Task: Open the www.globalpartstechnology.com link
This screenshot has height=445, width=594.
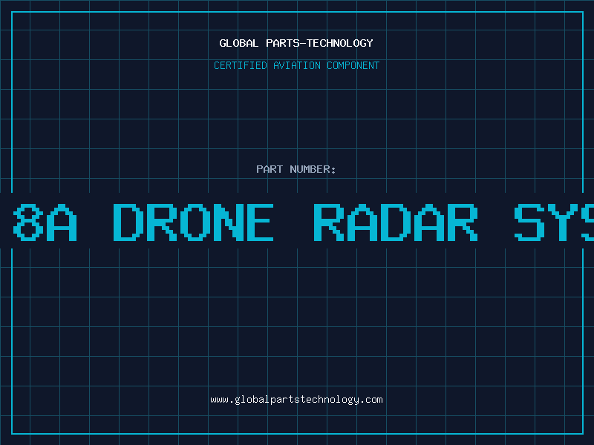Action: 296,400
